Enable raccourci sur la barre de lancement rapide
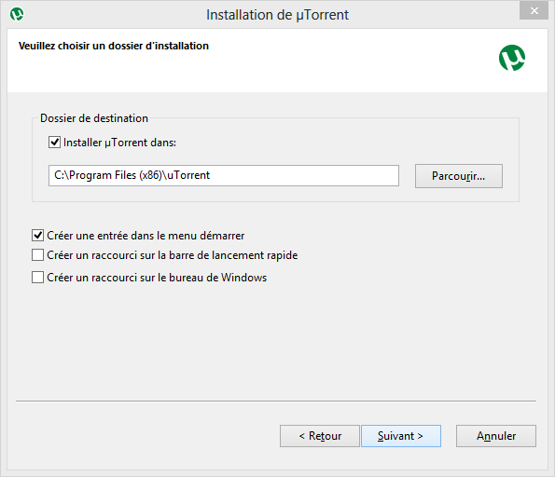 click(38, 255)
